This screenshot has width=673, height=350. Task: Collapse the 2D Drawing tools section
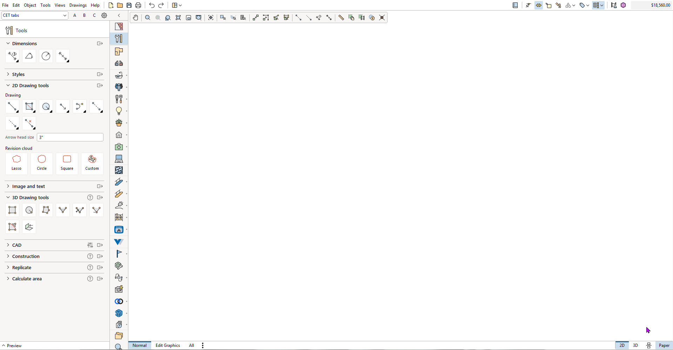point(8,85)
